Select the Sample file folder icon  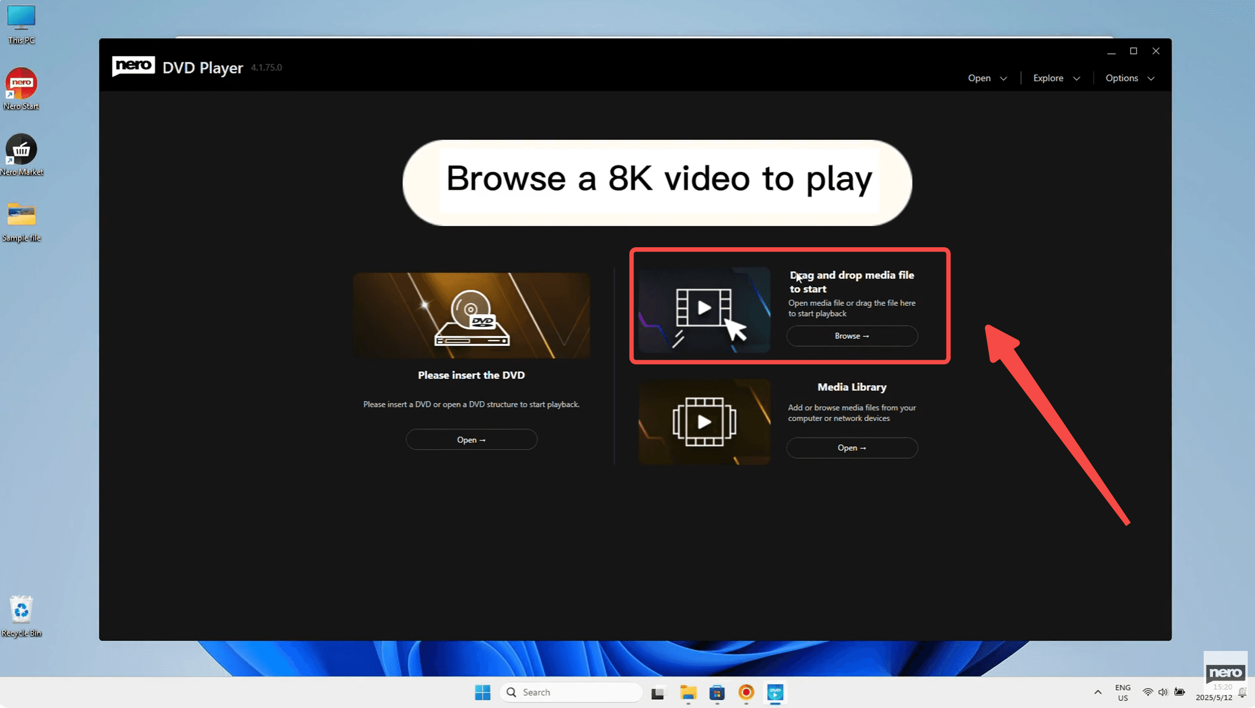click(x=21, y=221)
